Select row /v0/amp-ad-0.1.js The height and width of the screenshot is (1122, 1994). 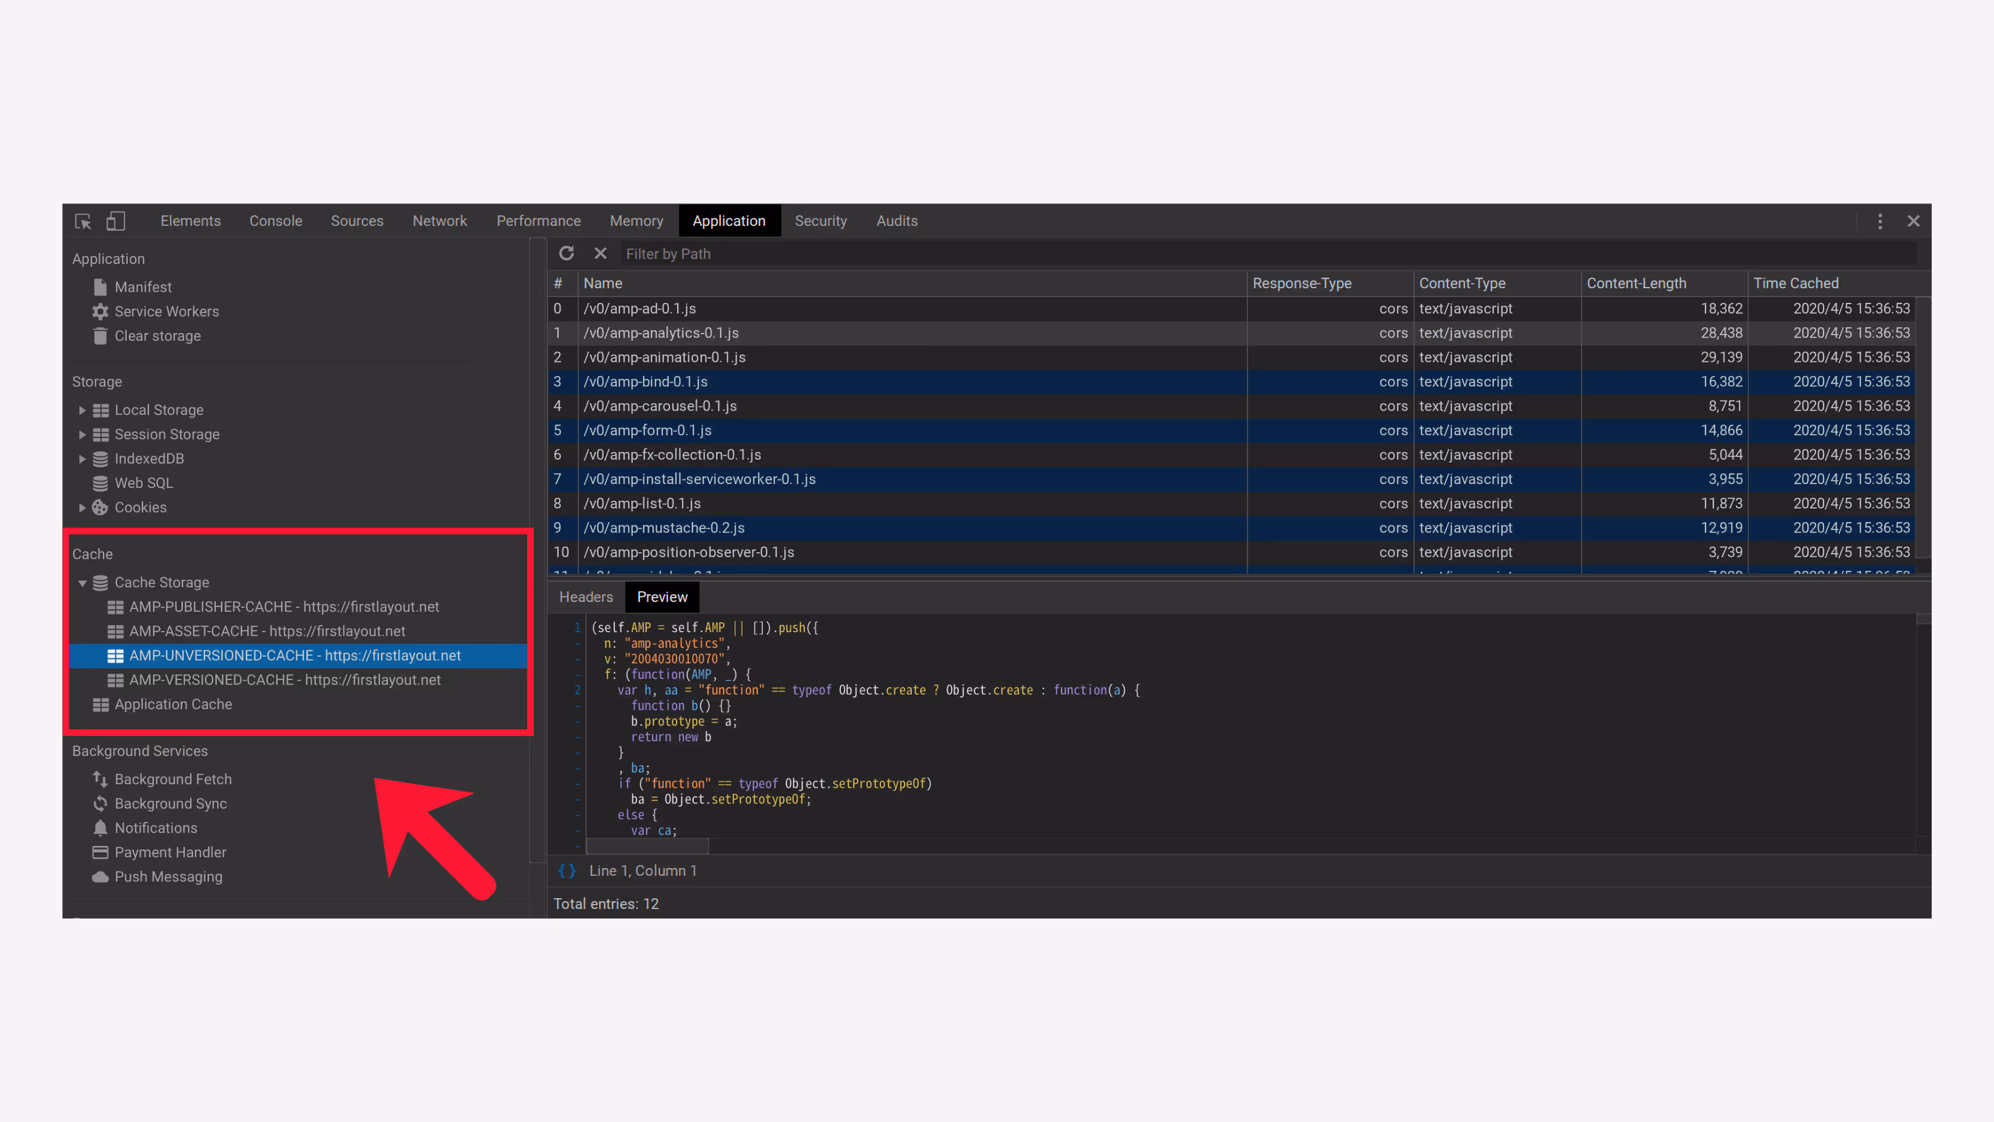click(x=1232, y=309)
